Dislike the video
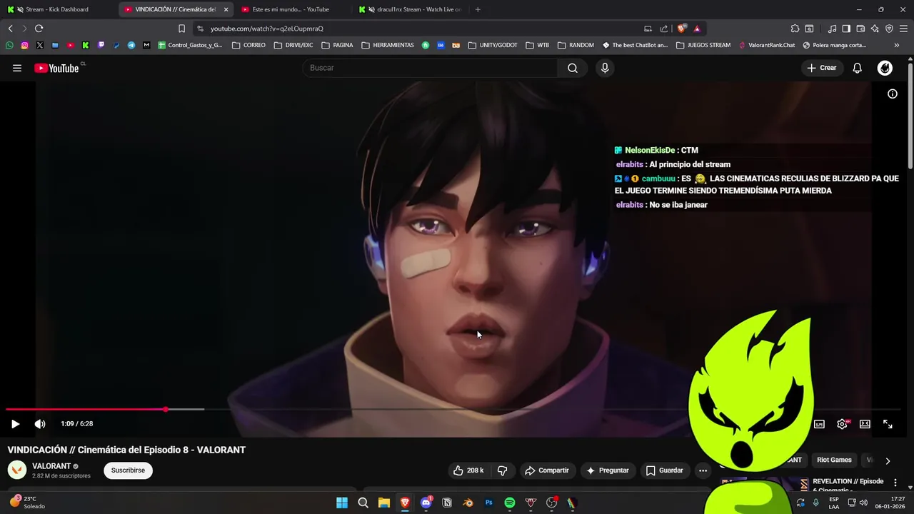 [503, 470]
